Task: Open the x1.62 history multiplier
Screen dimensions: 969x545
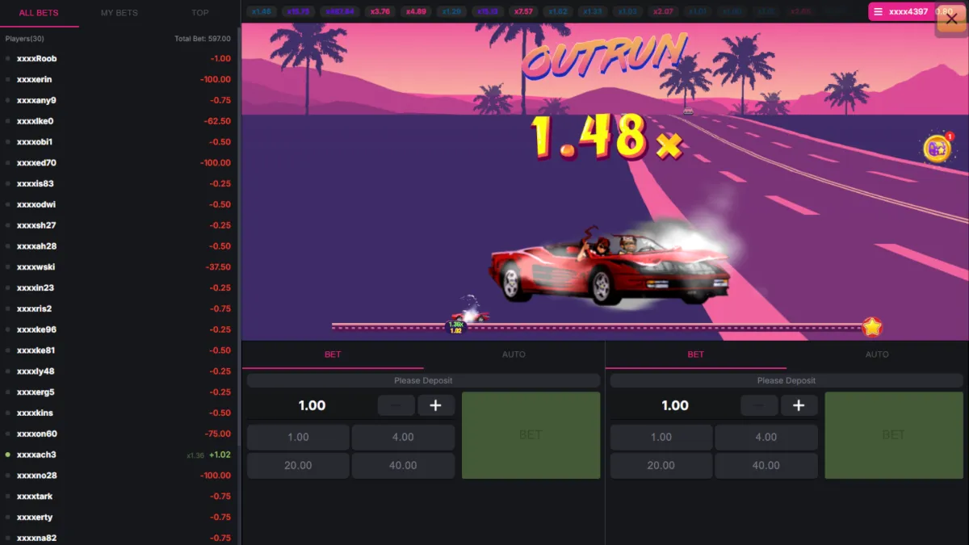Action: point(557,12)
